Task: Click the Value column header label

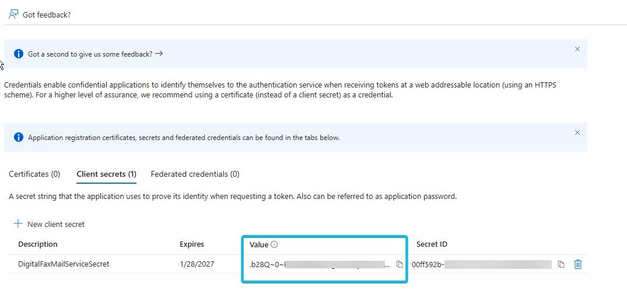Action: click(x=259, y=245)
